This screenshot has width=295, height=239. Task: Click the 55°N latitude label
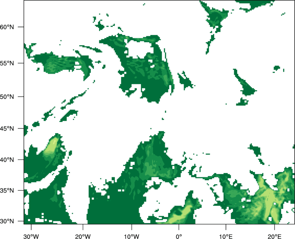click(7, 63)
